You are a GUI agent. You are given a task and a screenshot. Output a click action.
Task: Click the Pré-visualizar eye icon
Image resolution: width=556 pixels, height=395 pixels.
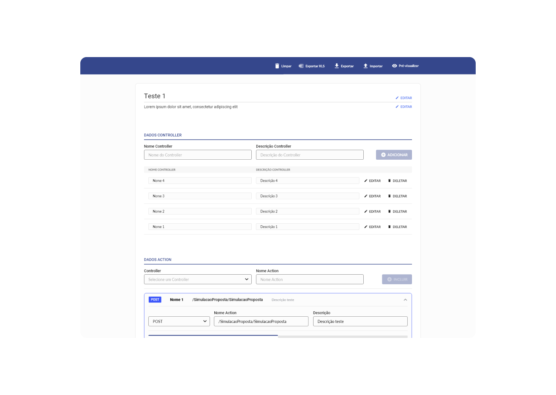(x=394, y=66)
